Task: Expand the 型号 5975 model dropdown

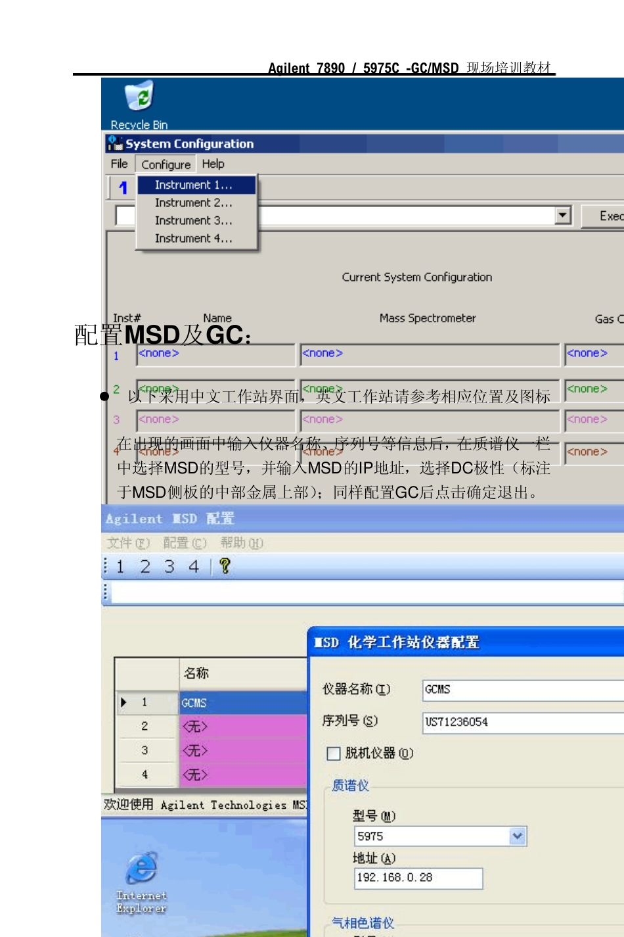Action: [518, 836]
